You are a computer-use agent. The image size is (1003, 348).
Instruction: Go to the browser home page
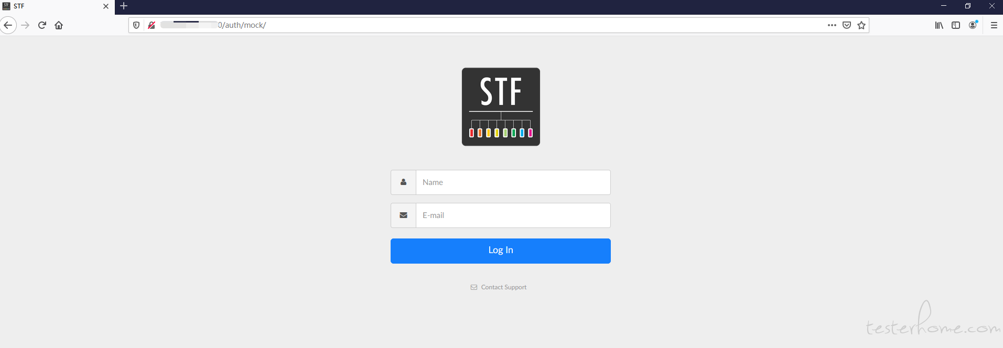click(x=59, y=25)
